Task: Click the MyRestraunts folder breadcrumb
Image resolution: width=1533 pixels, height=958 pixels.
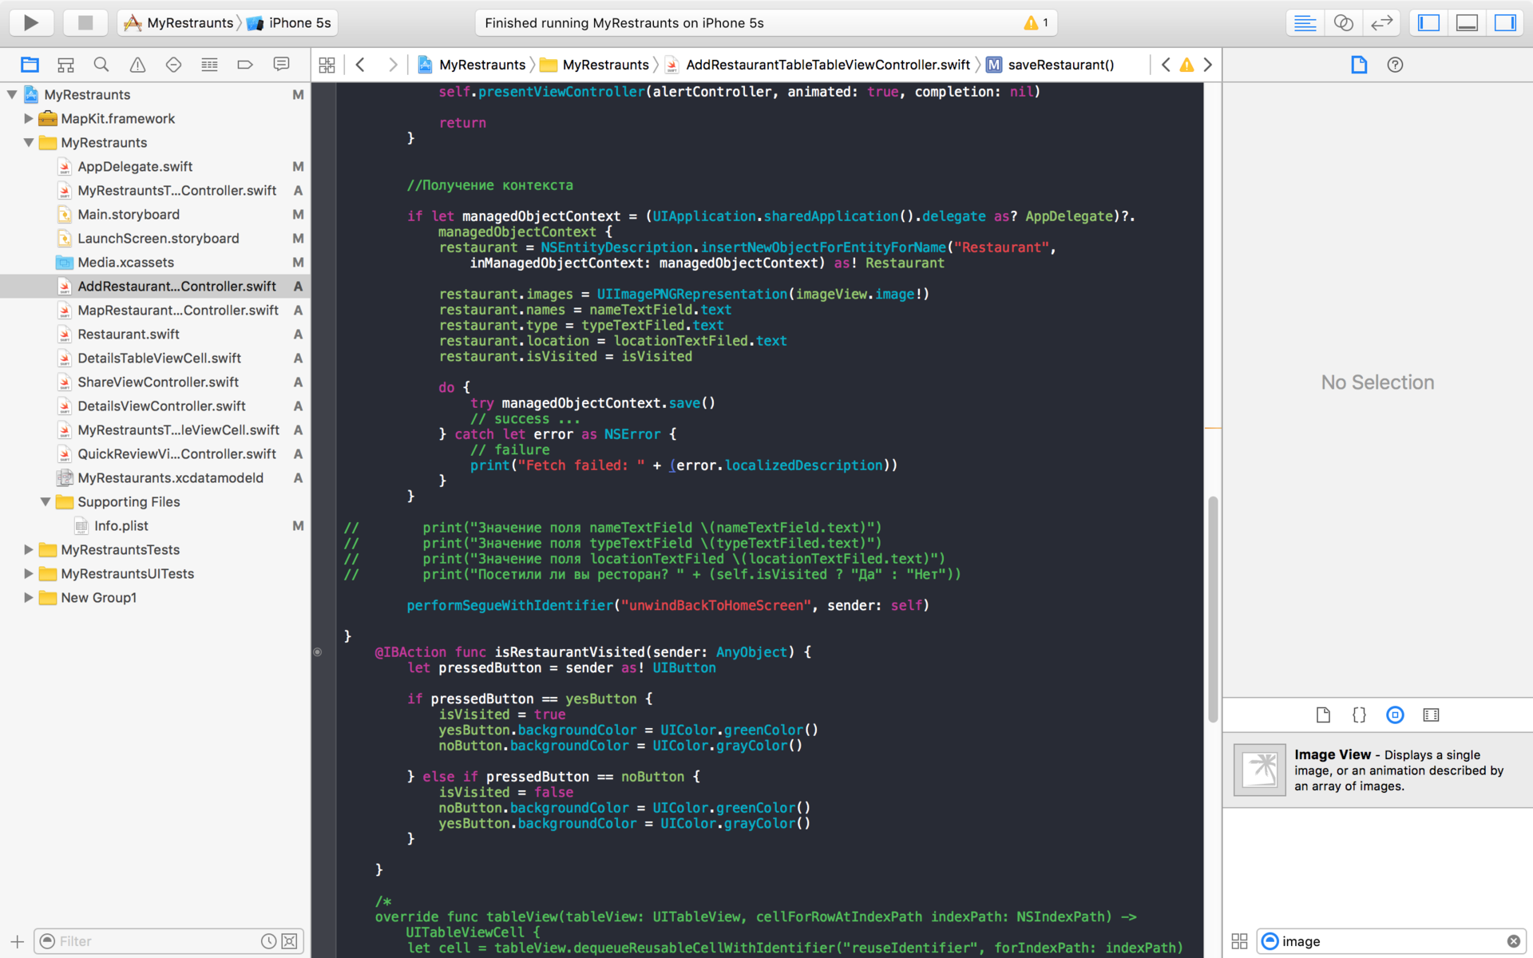Action: click(595, 65)
